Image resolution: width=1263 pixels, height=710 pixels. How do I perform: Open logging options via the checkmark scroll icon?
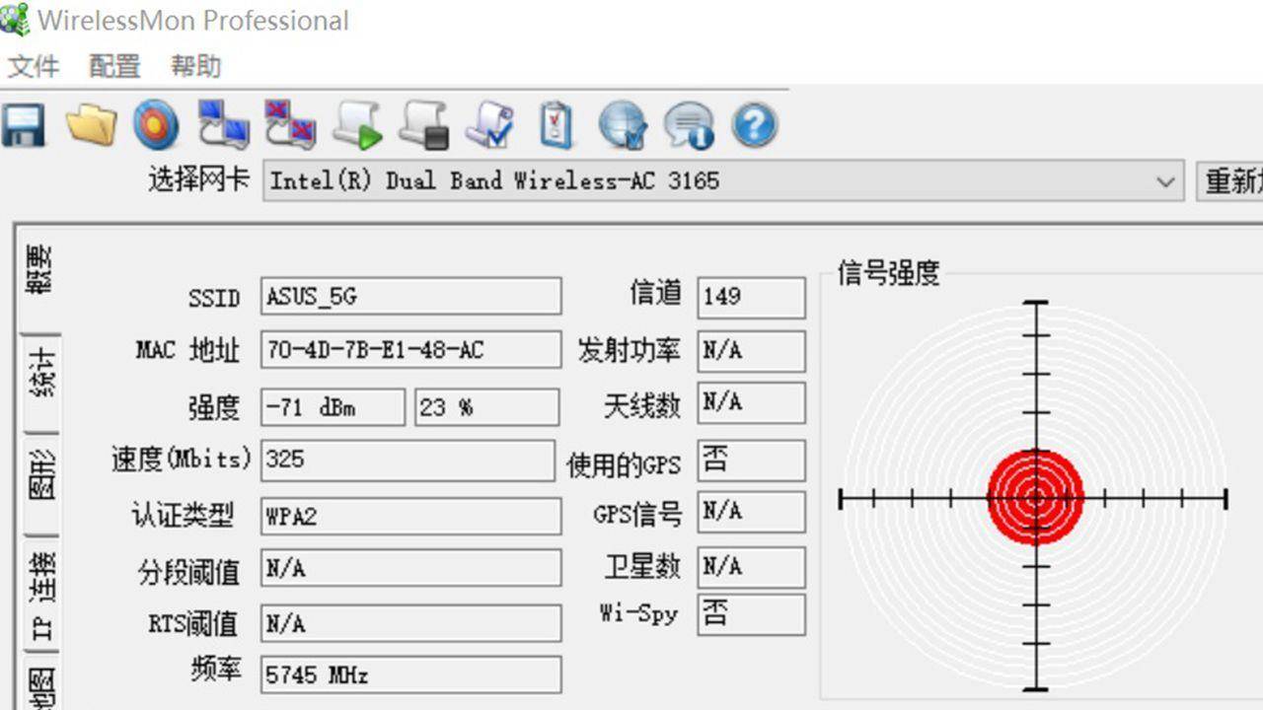(490, 123)
